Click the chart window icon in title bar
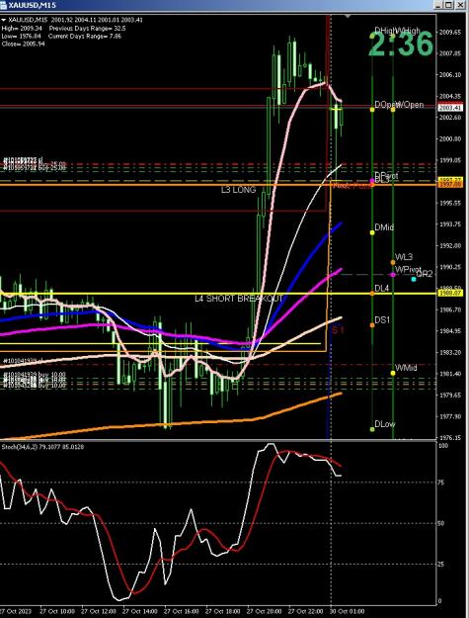 (3, 5)
